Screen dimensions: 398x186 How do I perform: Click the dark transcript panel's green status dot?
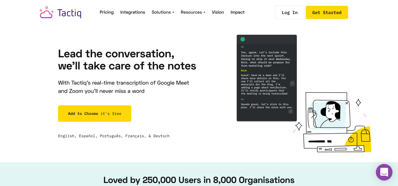(x=243, y=39)
